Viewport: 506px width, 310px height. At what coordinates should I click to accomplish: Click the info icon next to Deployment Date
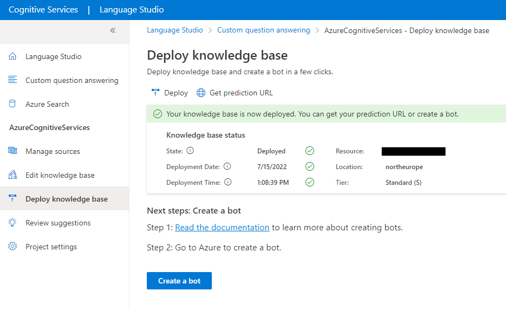(227, 166)
